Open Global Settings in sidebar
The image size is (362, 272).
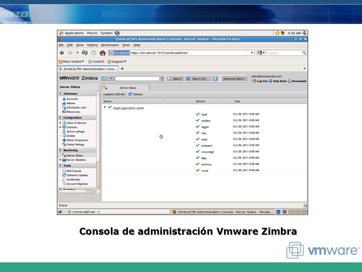point(75,145)
